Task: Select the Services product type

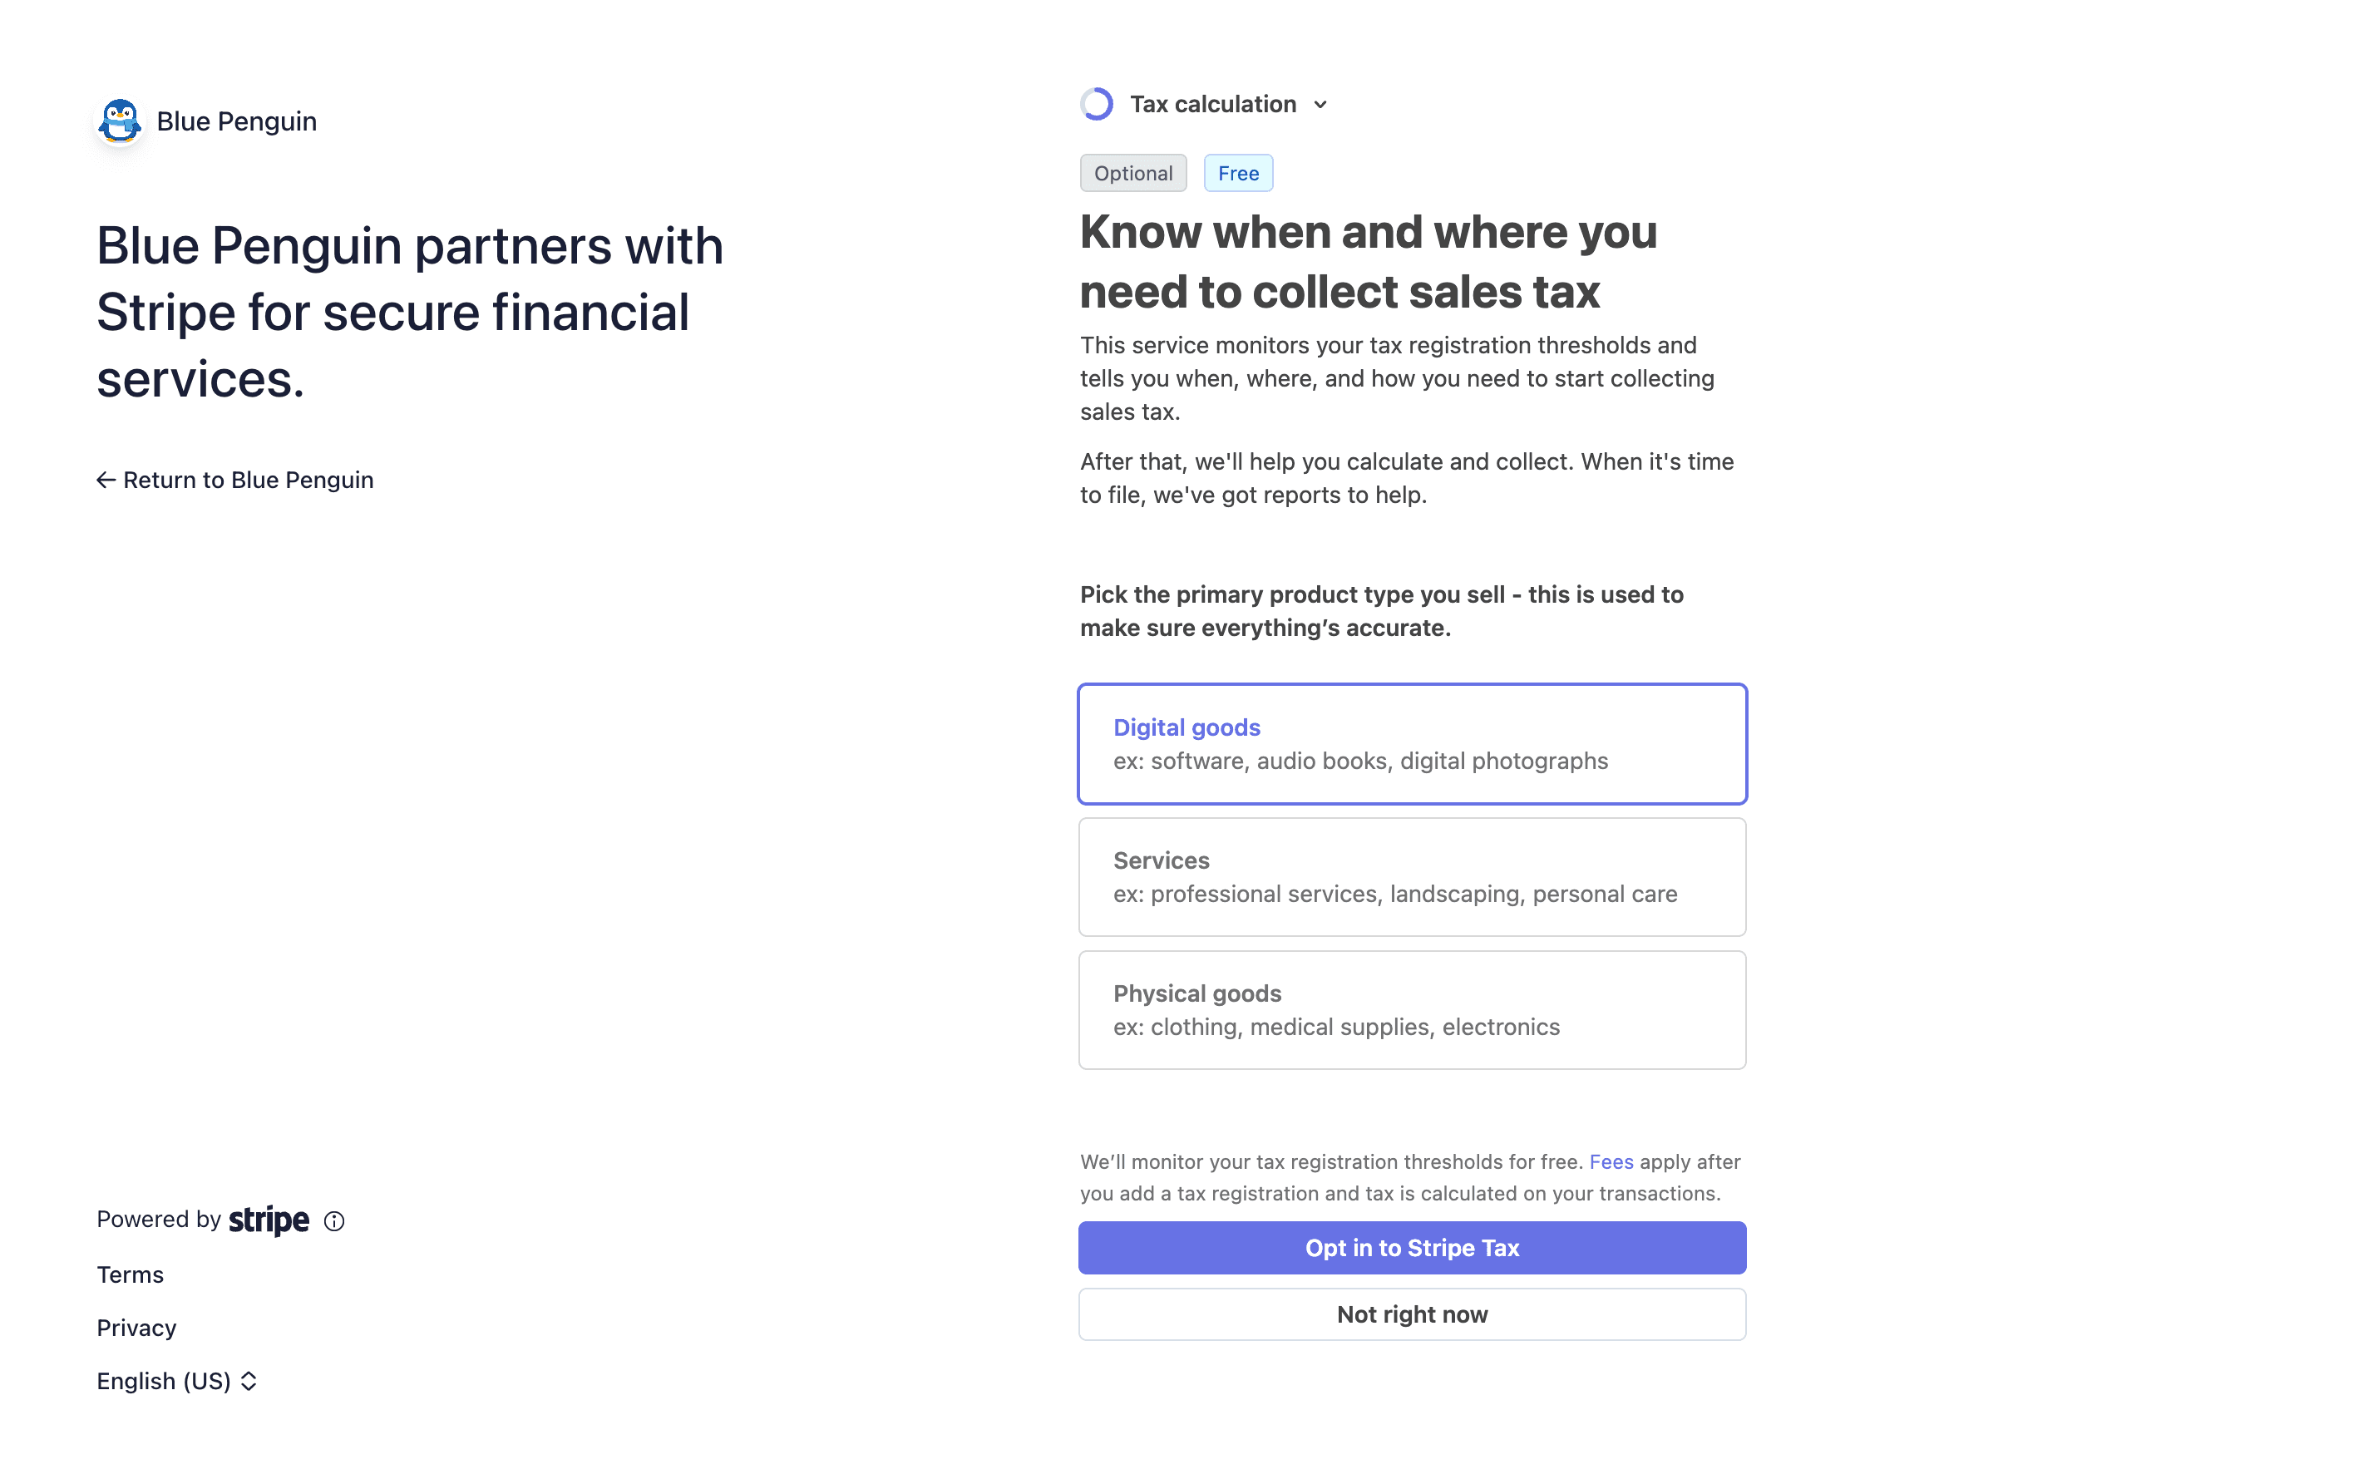Action: point(1412,876)
